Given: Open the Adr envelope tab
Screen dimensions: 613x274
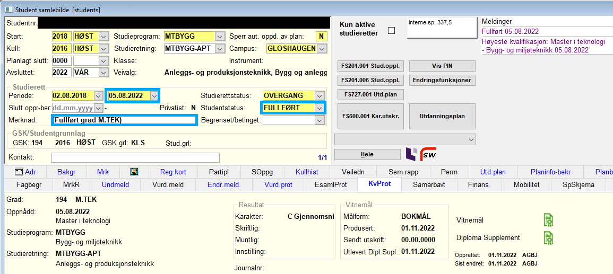Looking at the screenshot, I should click(x=26, y=172).
